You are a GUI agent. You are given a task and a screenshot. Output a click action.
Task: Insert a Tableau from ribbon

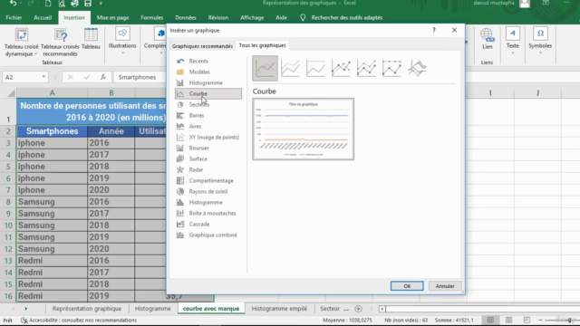91,39
